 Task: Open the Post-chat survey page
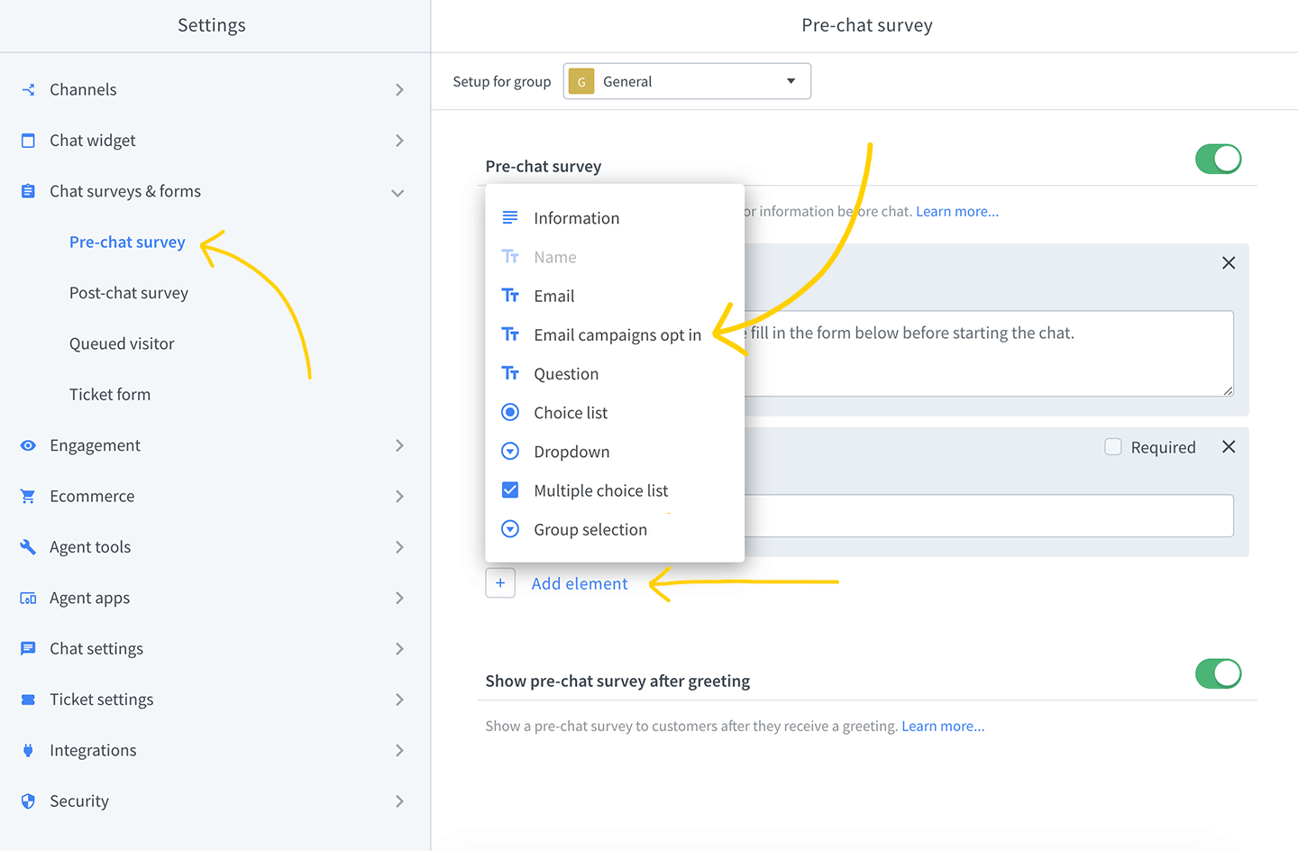pos(129,293)
